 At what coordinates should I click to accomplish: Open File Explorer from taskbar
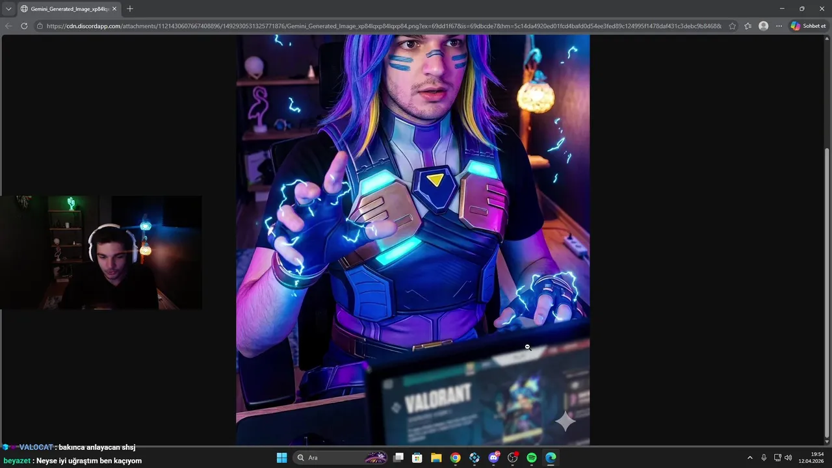tap(436, 458)
